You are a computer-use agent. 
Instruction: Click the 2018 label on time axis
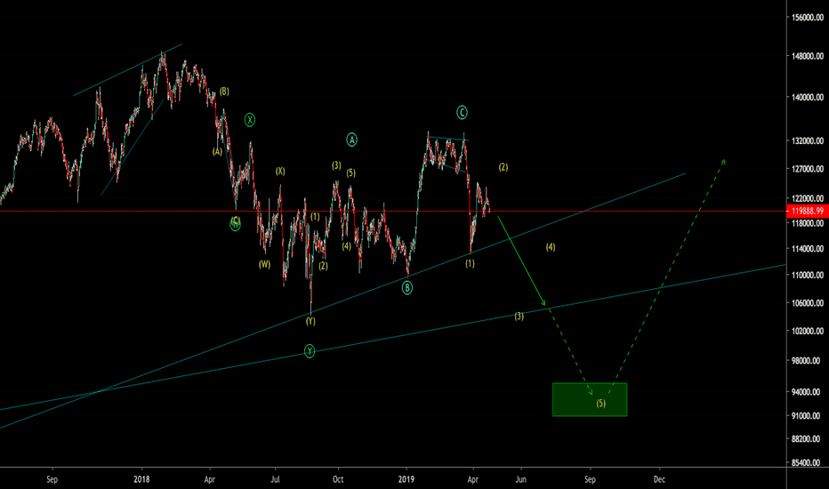point(141,479)
